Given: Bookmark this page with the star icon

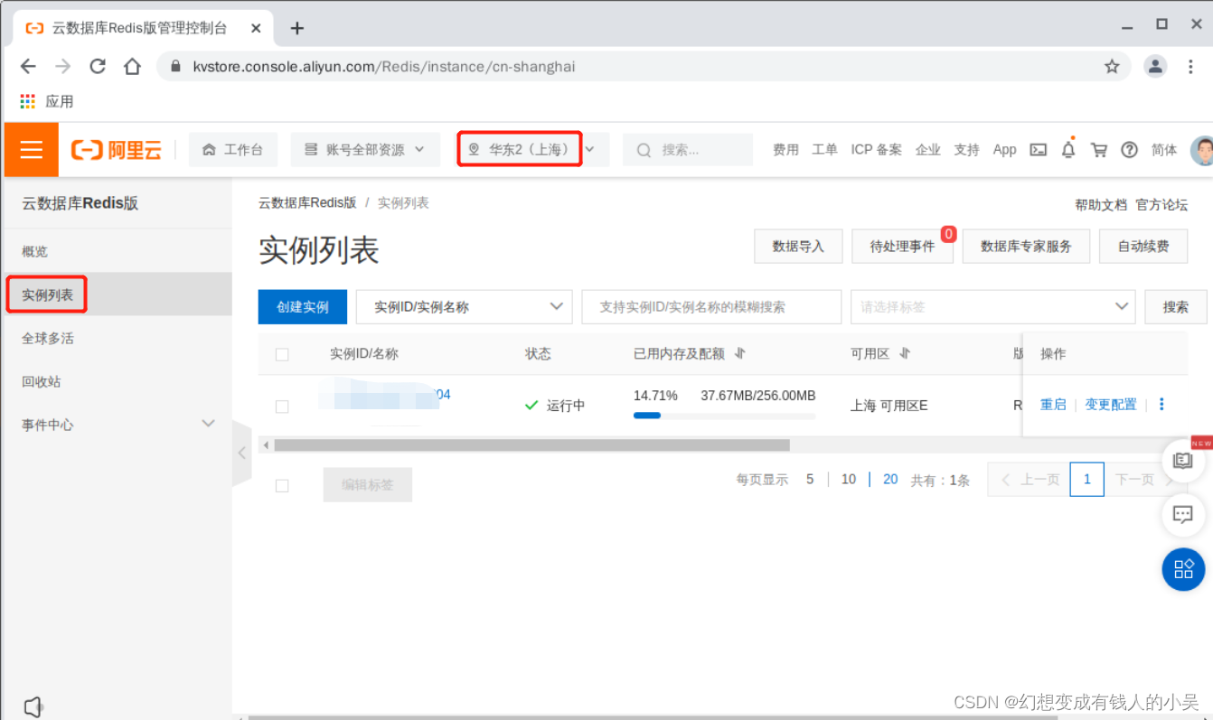Looking at the screenshot, I should pyautogui.click(x=1112, y=66).
